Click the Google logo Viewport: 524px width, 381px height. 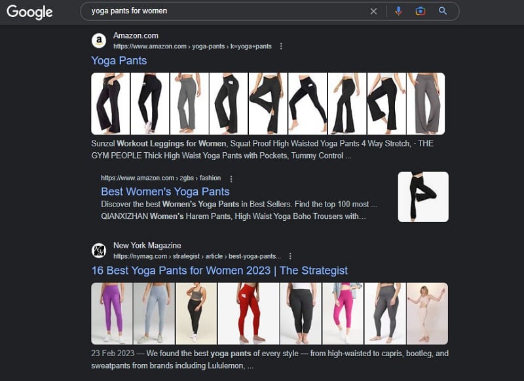tap(29, 12)
